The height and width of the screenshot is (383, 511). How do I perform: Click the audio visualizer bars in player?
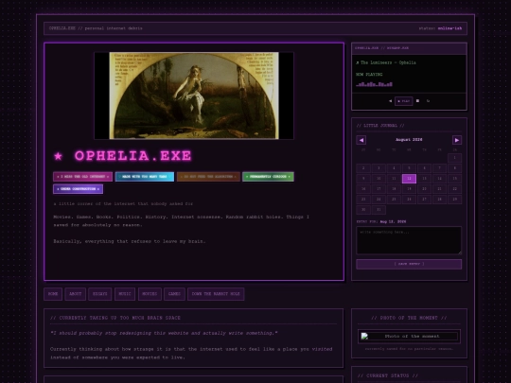(x=374, y=84)
